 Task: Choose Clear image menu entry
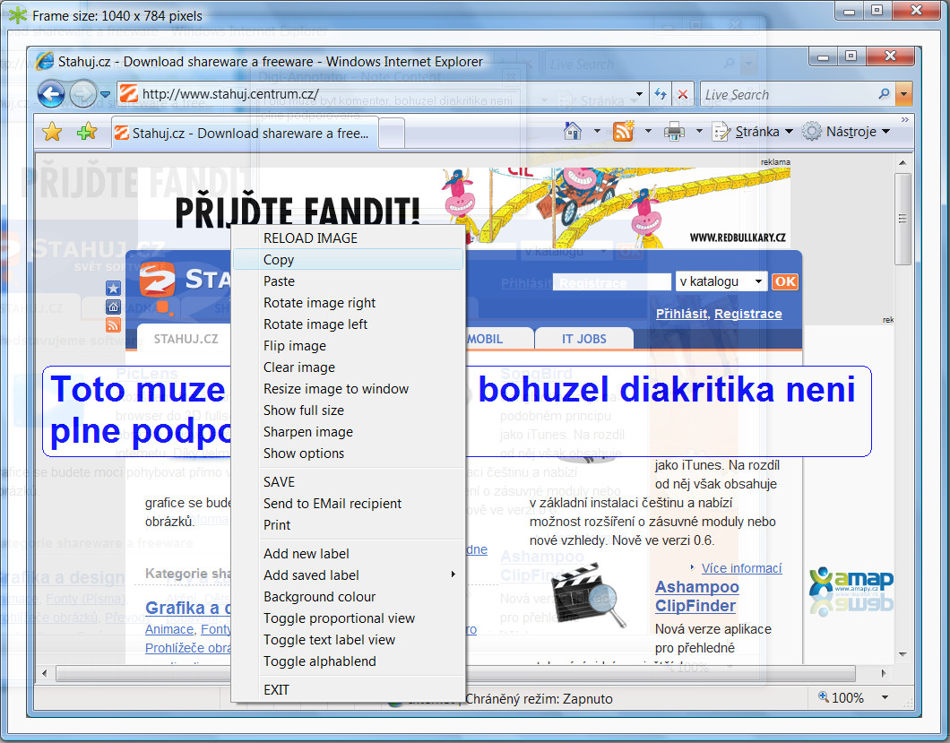pos(348,367)
